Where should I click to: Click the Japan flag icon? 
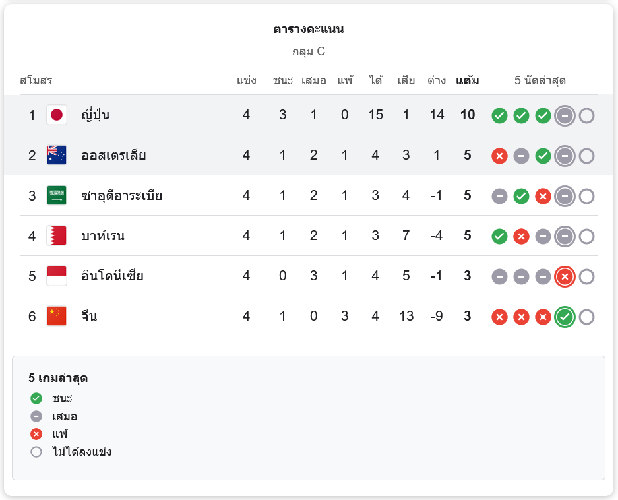(57, 115)
